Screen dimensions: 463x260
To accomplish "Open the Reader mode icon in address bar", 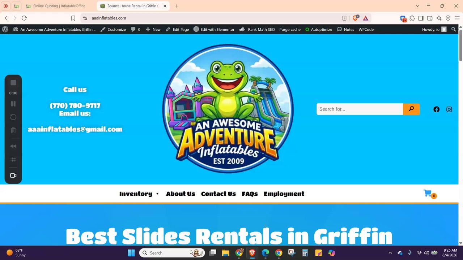I will [x=344, y=18].
